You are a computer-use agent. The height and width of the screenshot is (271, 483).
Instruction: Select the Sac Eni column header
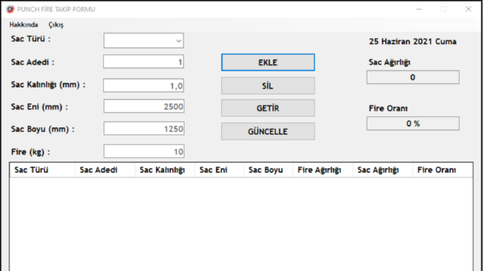(219, 170)
